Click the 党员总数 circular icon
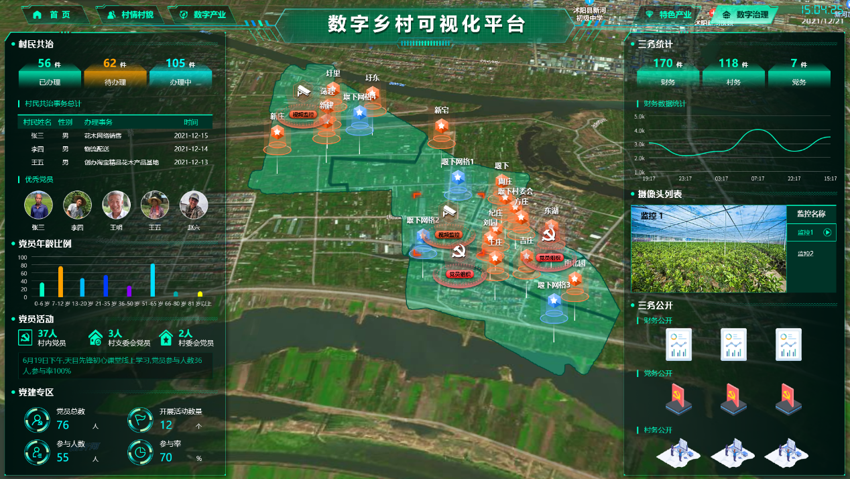Viewport: 850px width, 479px height. tap(37, 420)
